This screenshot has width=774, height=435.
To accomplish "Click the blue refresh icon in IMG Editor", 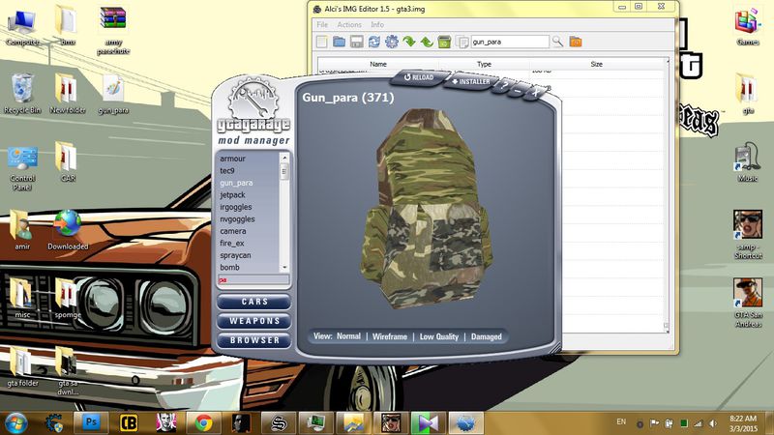I will pyautogui.click(x=374, y=42).
